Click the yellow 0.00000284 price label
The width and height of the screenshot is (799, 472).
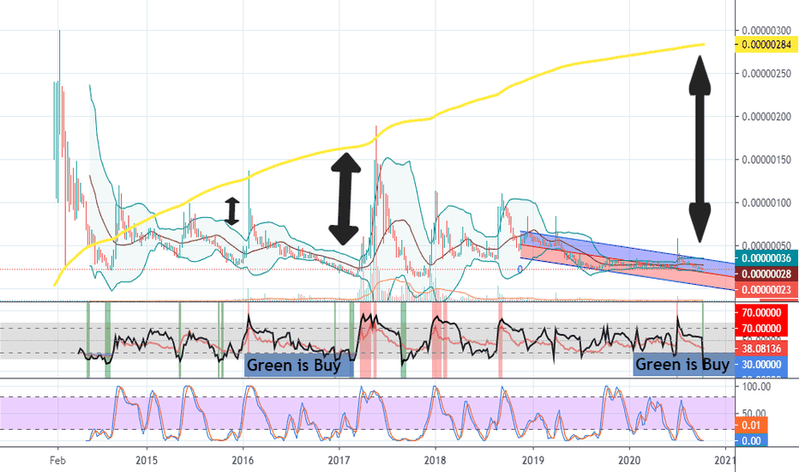pos(766,45)
